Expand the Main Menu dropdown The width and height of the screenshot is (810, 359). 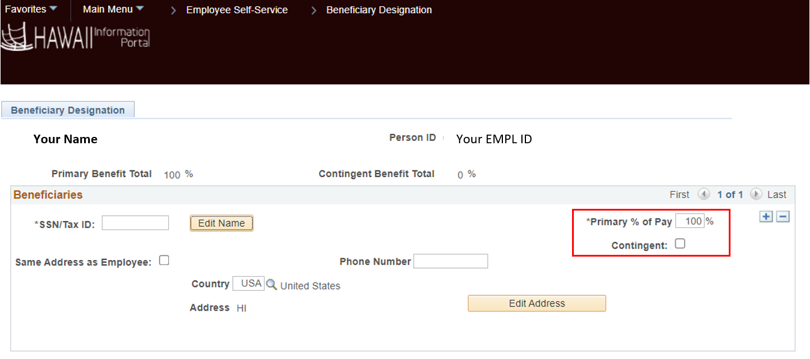point(113,9)
